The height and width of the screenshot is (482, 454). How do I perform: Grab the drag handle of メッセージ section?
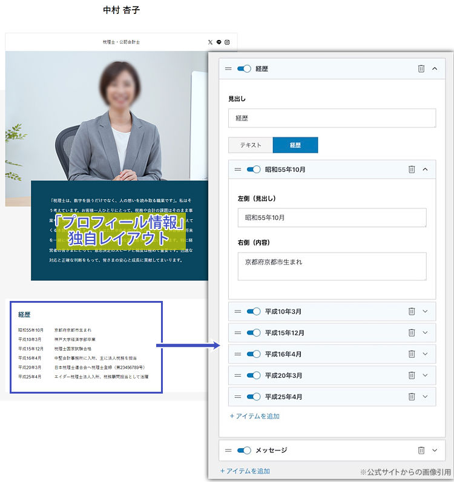pos(228,451)
